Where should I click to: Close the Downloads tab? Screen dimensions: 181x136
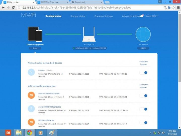pos(101,2)
